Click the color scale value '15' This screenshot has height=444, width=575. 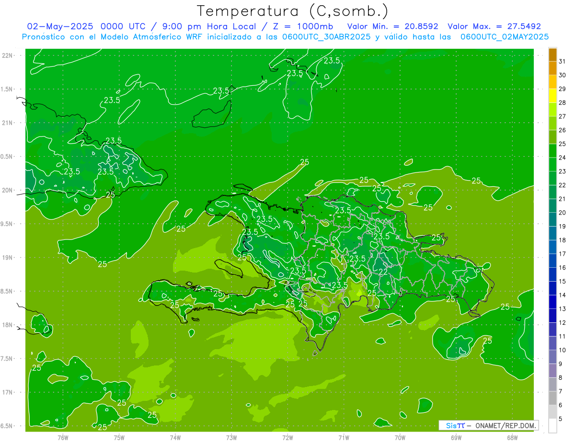click(x=562, y=281)
